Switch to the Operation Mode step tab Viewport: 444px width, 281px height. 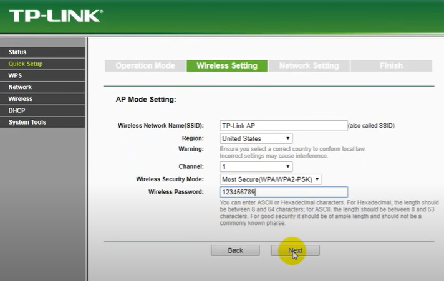[x=145, y=66]
